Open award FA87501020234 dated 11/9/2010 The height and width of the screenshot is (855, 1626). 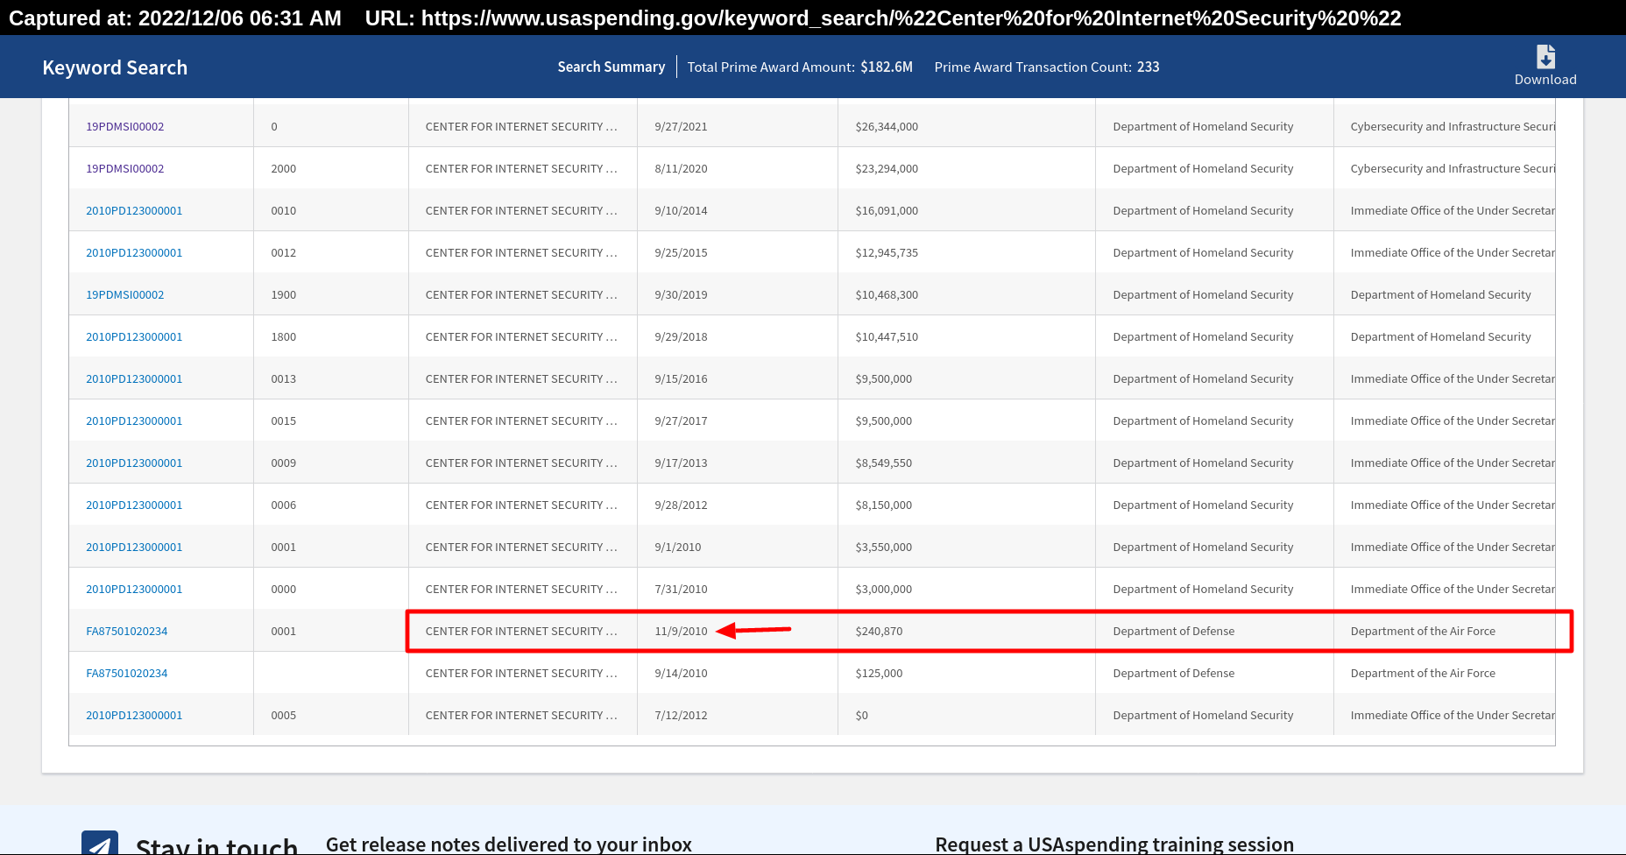point(126,631)
